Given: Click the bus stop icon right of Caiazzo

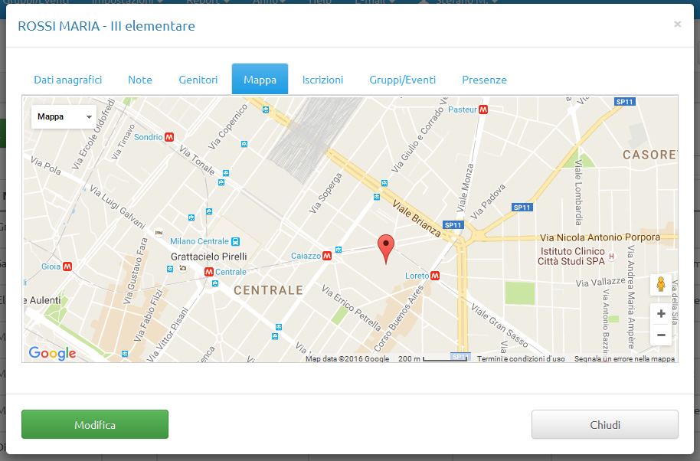Looking at the screenshot, I should point(339,250).
